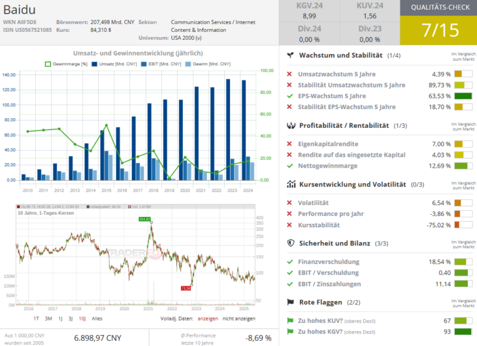The image size is (477, 346).
Task: Click the Wachstum und Stabilität heading
Action: 340,55
